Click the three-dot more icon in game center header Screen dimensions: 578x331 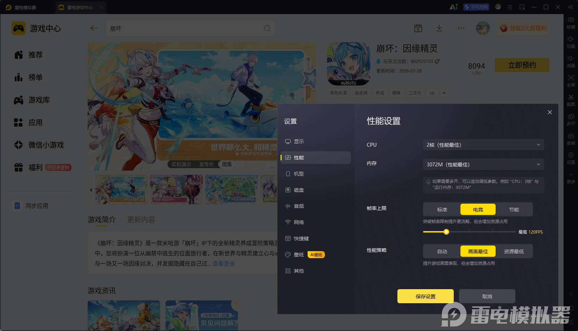461,28
